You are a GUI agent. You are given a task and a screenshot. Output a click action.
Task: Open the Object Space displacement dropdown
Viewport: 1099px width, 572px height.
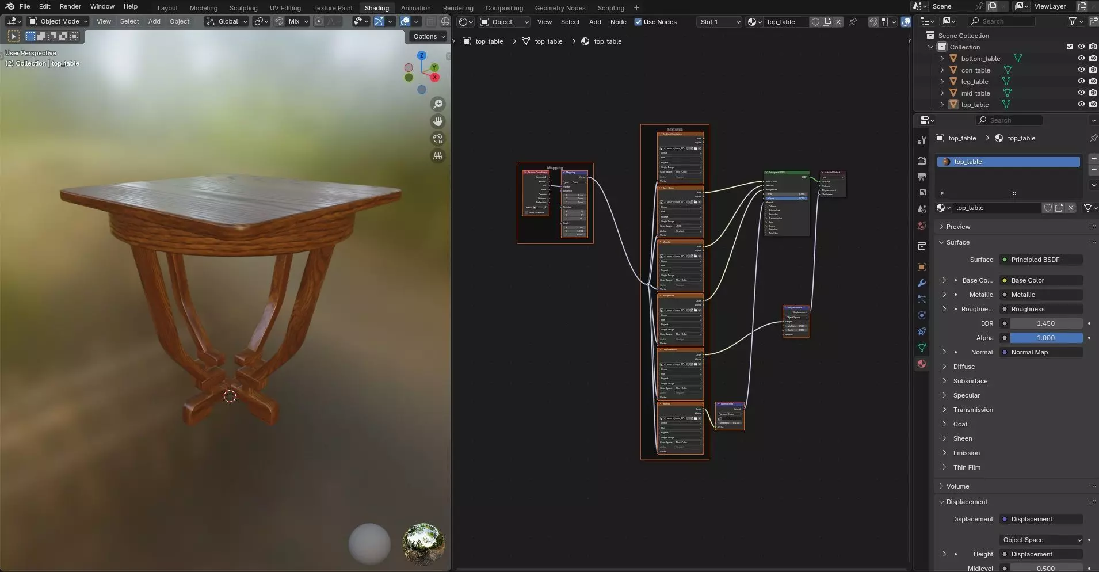(1041, 540)
